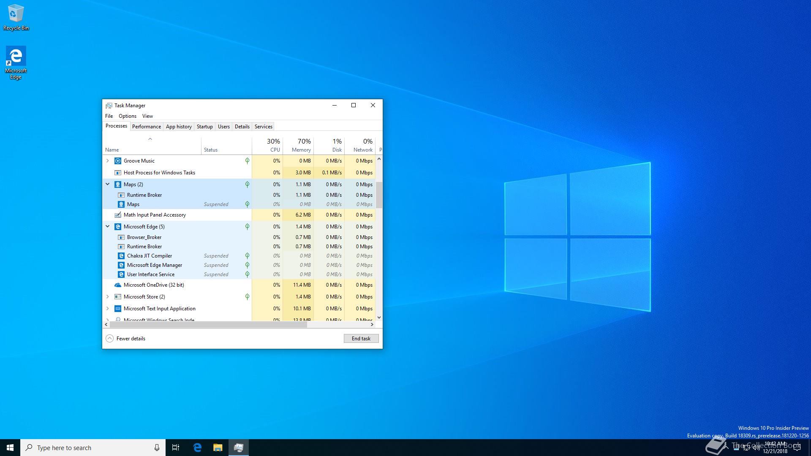Screen dimensions: 811x456
Task: Click the Task Manager taskbar button
Action: 239,448
